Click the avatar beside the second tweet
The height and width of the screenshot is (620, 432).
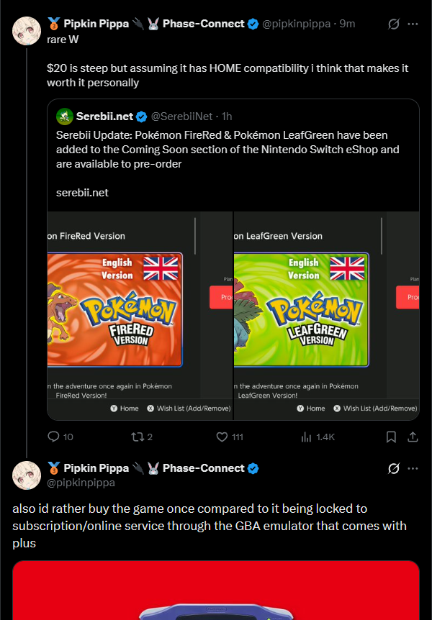[x=27, y=475]
